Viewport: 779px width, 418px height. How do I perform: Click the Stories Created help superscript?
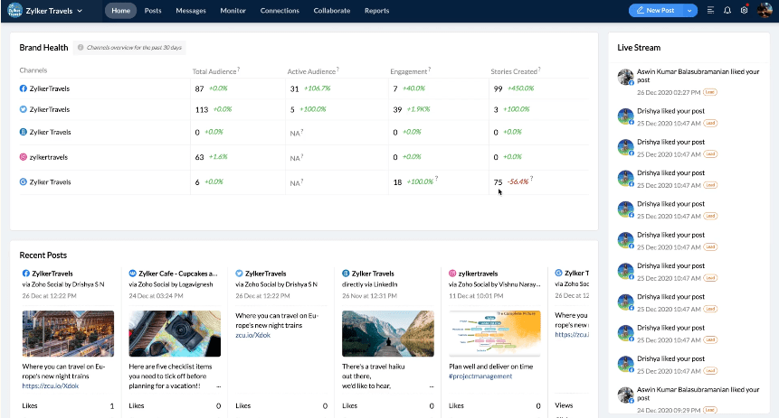tap(539, 69)
